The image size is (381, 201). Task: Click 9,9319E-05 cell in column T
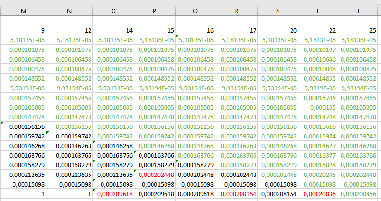(317, 88)
